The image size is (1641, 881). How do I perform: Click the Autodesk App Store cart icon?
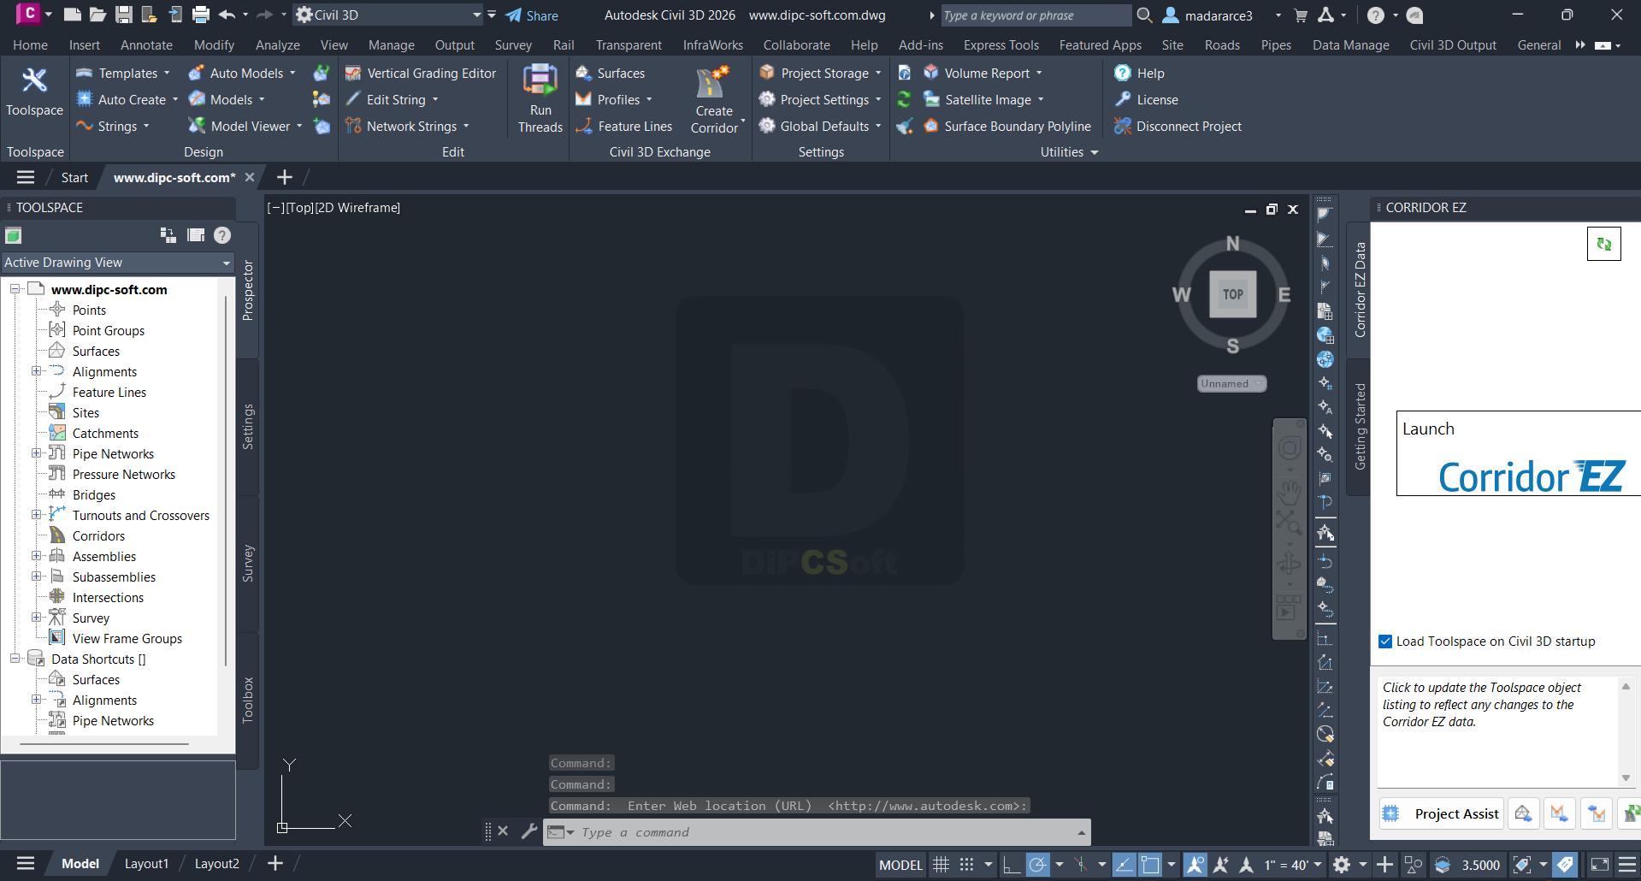pos(1301,15)
